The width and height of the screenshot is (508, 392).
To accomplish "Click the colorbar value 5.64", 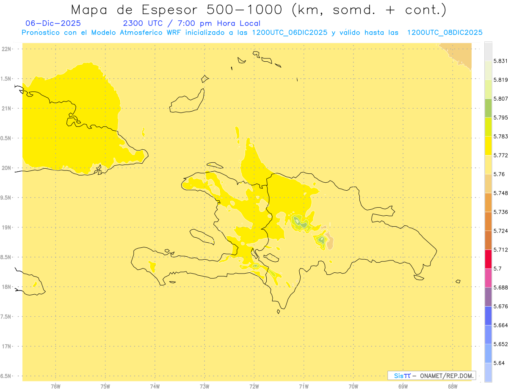I will click(x=499, y=363).
